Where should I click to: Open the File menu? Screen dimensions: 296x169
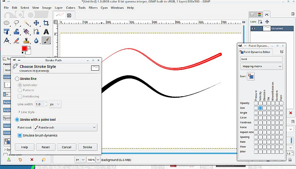(6, 8)
